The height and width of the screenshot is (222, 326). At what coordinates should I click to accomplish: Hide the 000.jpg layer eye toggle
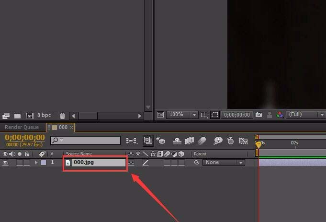pyautogui.click(x=5, y=163)
